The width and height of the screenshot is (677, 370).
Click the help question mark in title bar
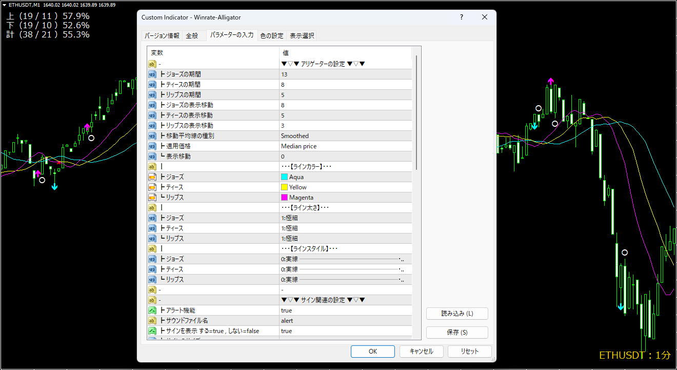[x=462, y=17]
